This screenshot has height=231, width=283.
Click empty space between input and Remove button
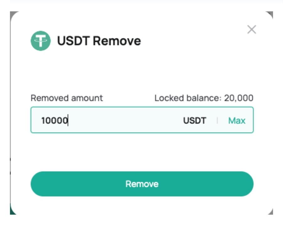142,152
